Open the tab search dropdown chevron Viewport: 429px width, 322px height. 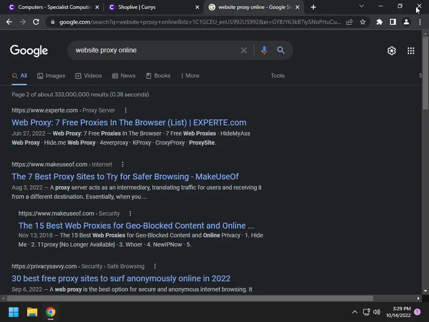point(362,6)
